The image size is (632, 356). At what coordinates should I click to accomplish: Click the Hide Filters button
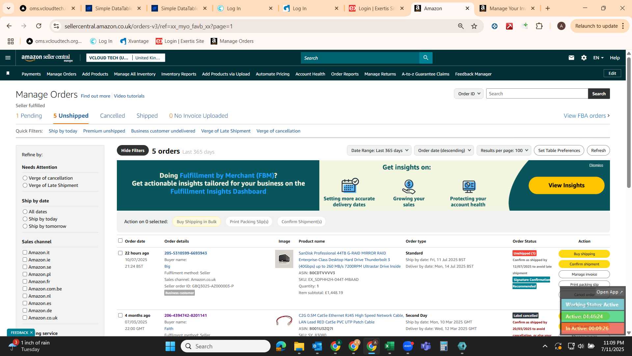tap(133, 150)
